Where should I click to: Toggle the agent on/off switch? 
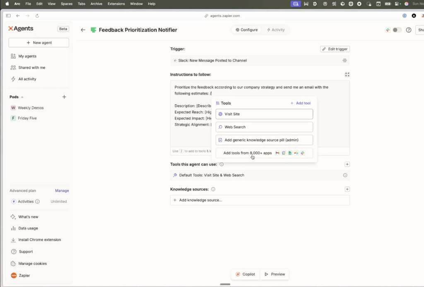(397, 30)
